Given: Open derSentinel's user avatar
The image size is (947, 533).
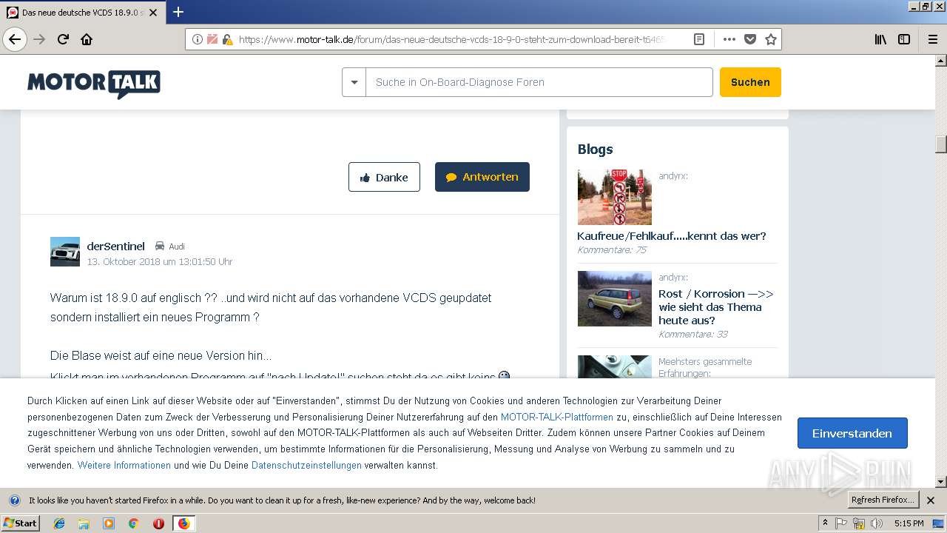Looking at the screenshot, I should point(65,252).
